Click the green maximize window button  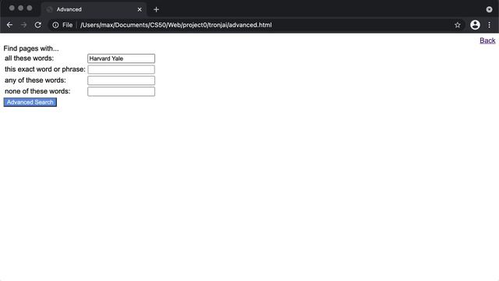pyautogui.click(x=30, y=8)
